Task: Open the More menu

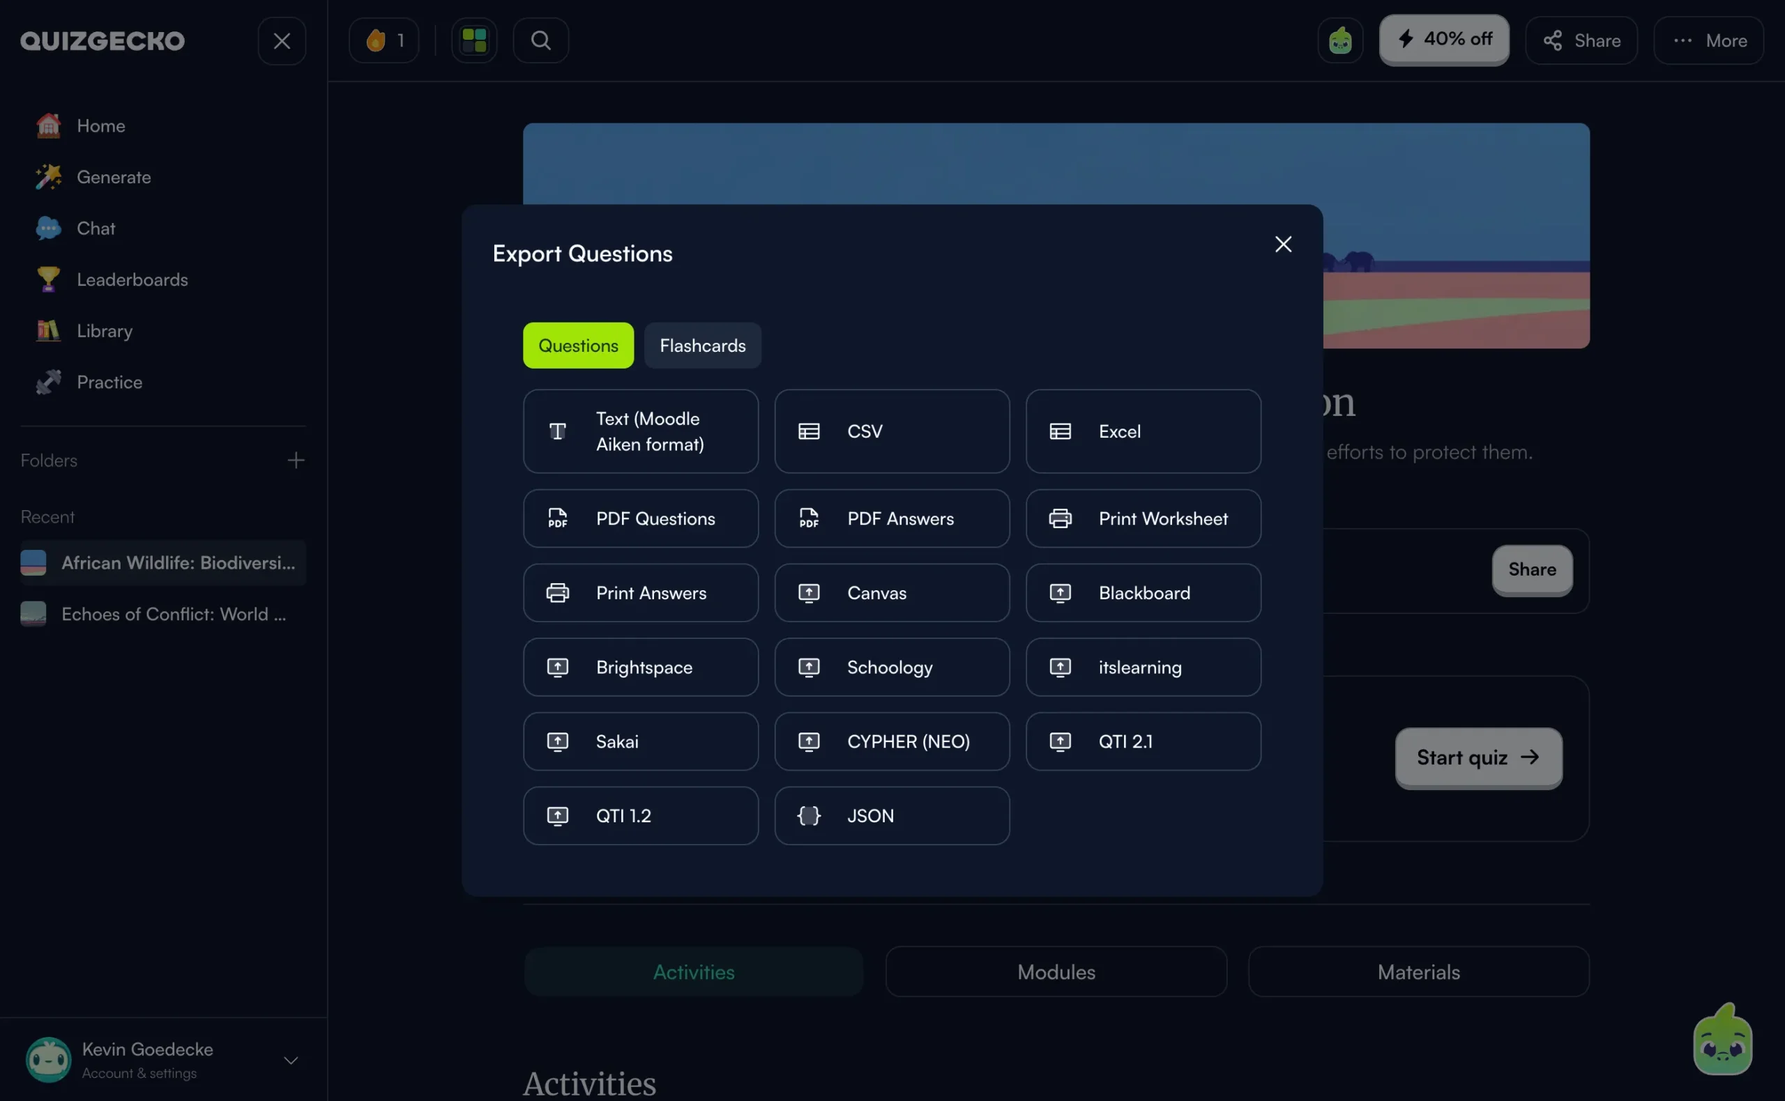Action: [x=1708, y=40]
